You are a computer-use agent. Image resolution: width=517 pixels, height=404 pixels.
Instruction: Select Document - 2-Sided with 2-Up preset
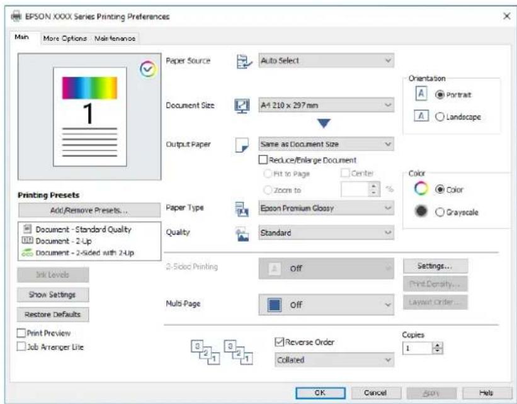pos(85,253)
